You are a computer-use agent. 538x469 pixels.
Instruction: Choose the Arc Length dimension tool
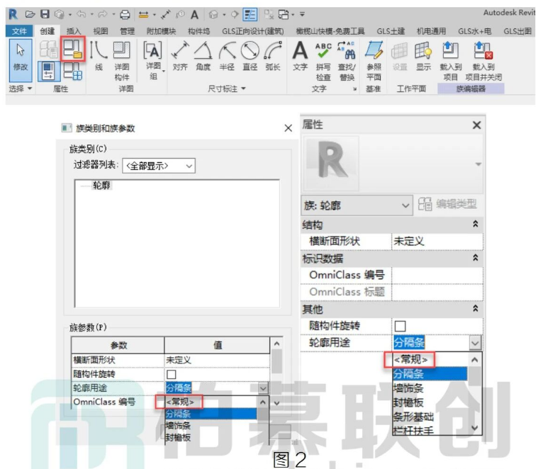click(273, 57)
